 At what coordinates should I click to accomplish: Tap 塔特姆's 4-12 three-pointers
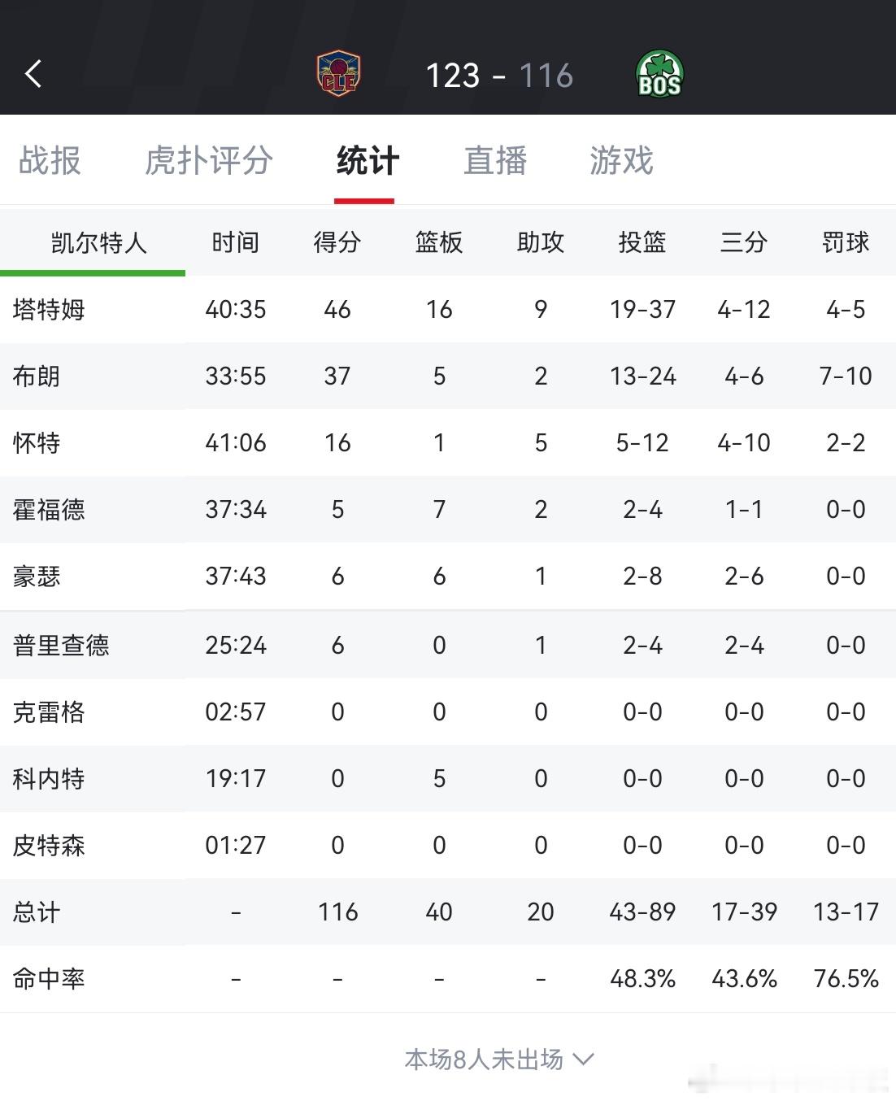[744, 309]
